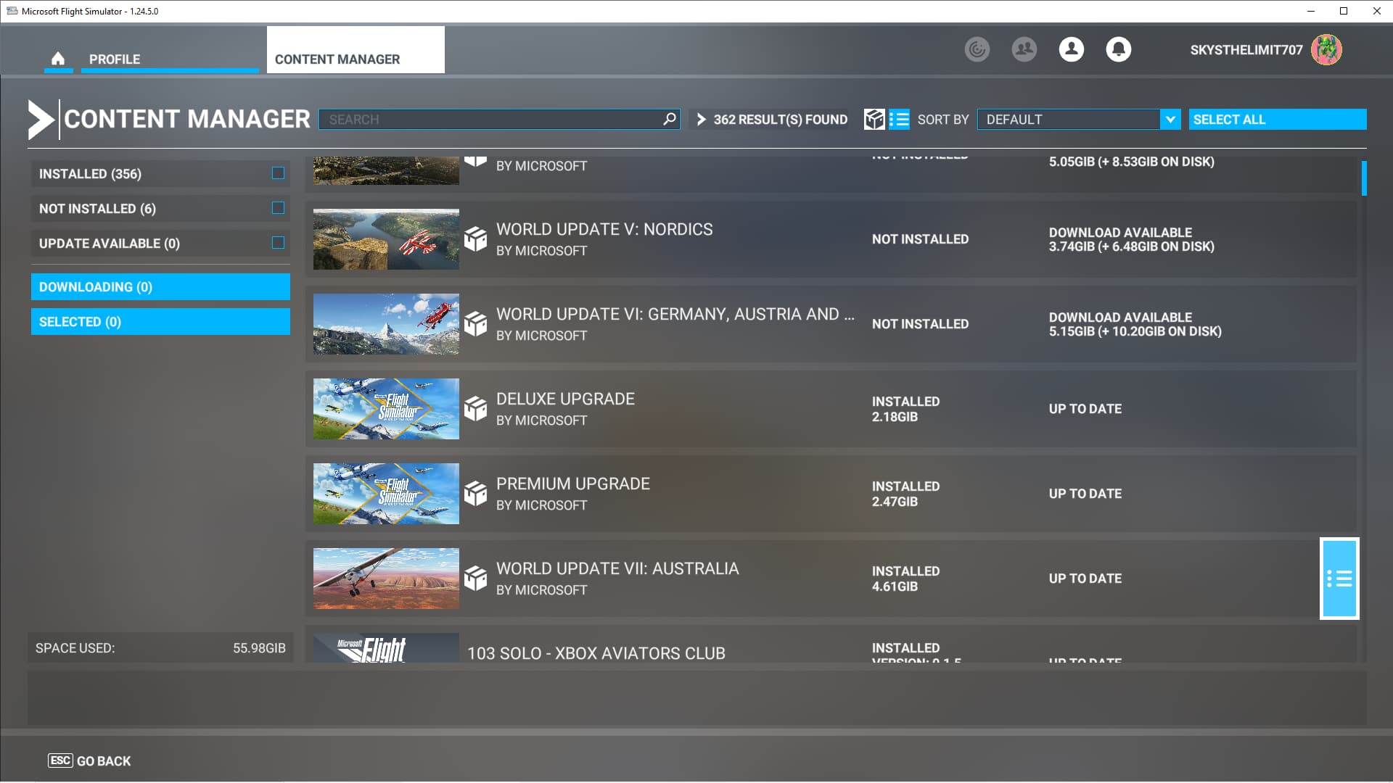Click the SKYSTHELIMIT707 username
The height and width of the screenshot is (783, 1393).
pos(1246,50)
